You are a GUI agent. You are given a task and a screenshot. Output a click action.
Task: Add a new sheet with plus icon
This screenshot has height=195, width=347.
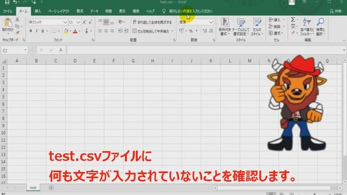click(51, 188)
